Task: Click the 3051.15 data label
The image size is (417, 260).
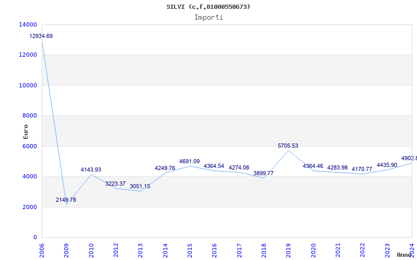Action: pos(140,187)
